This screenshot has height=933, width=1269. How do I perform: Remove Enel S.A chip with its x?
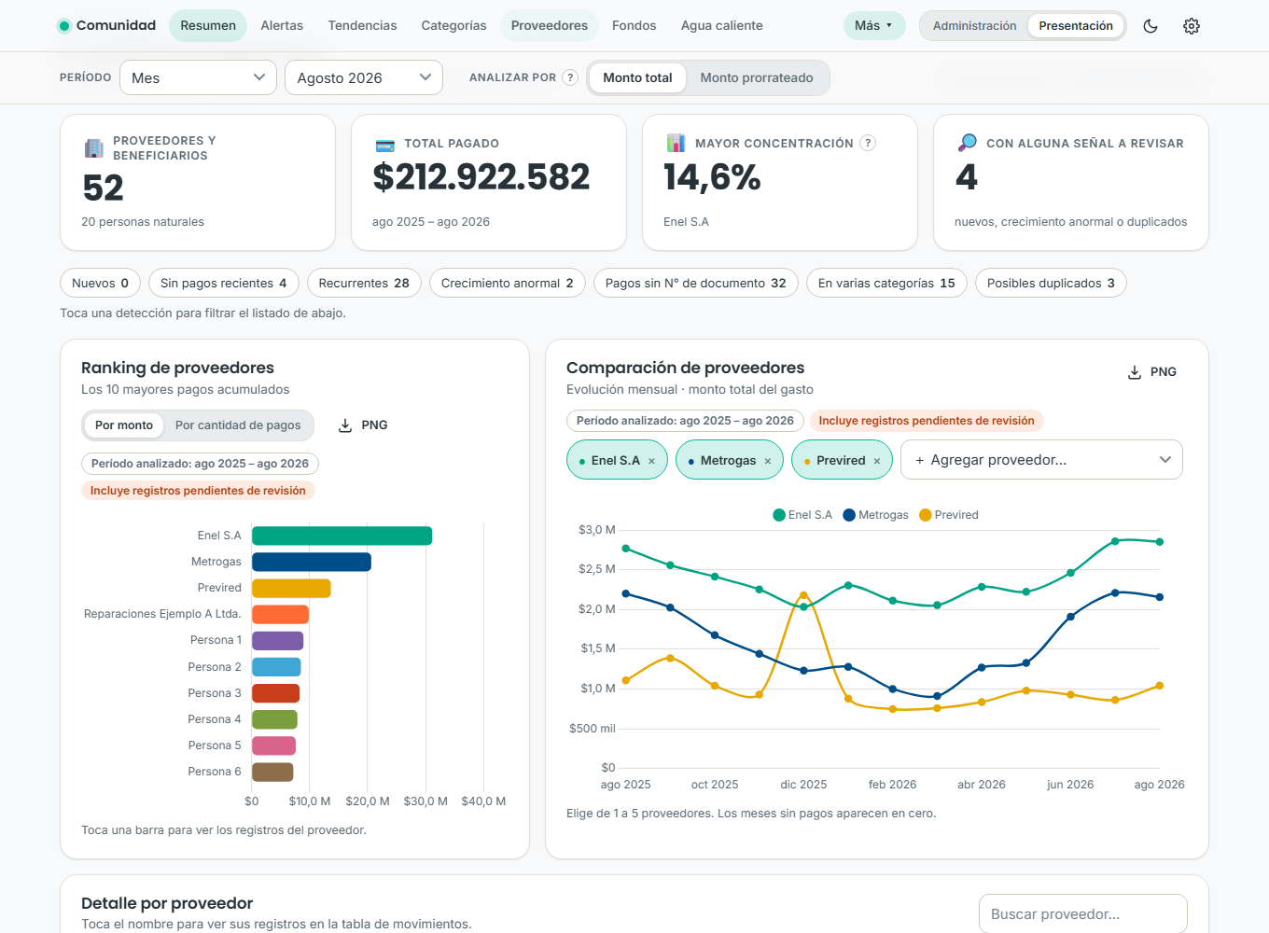[x=651, y=461]
